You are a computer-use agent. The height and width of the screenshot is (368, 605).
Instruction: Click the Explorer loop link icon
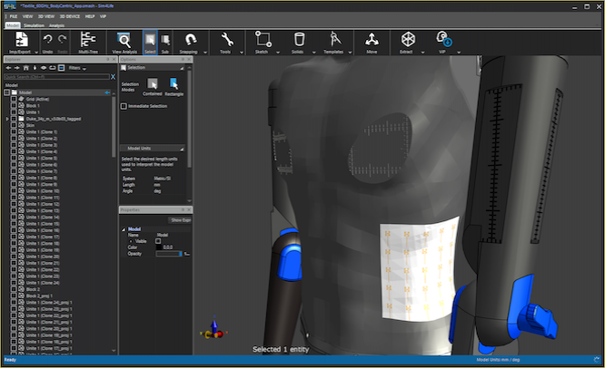coord(52,68)
